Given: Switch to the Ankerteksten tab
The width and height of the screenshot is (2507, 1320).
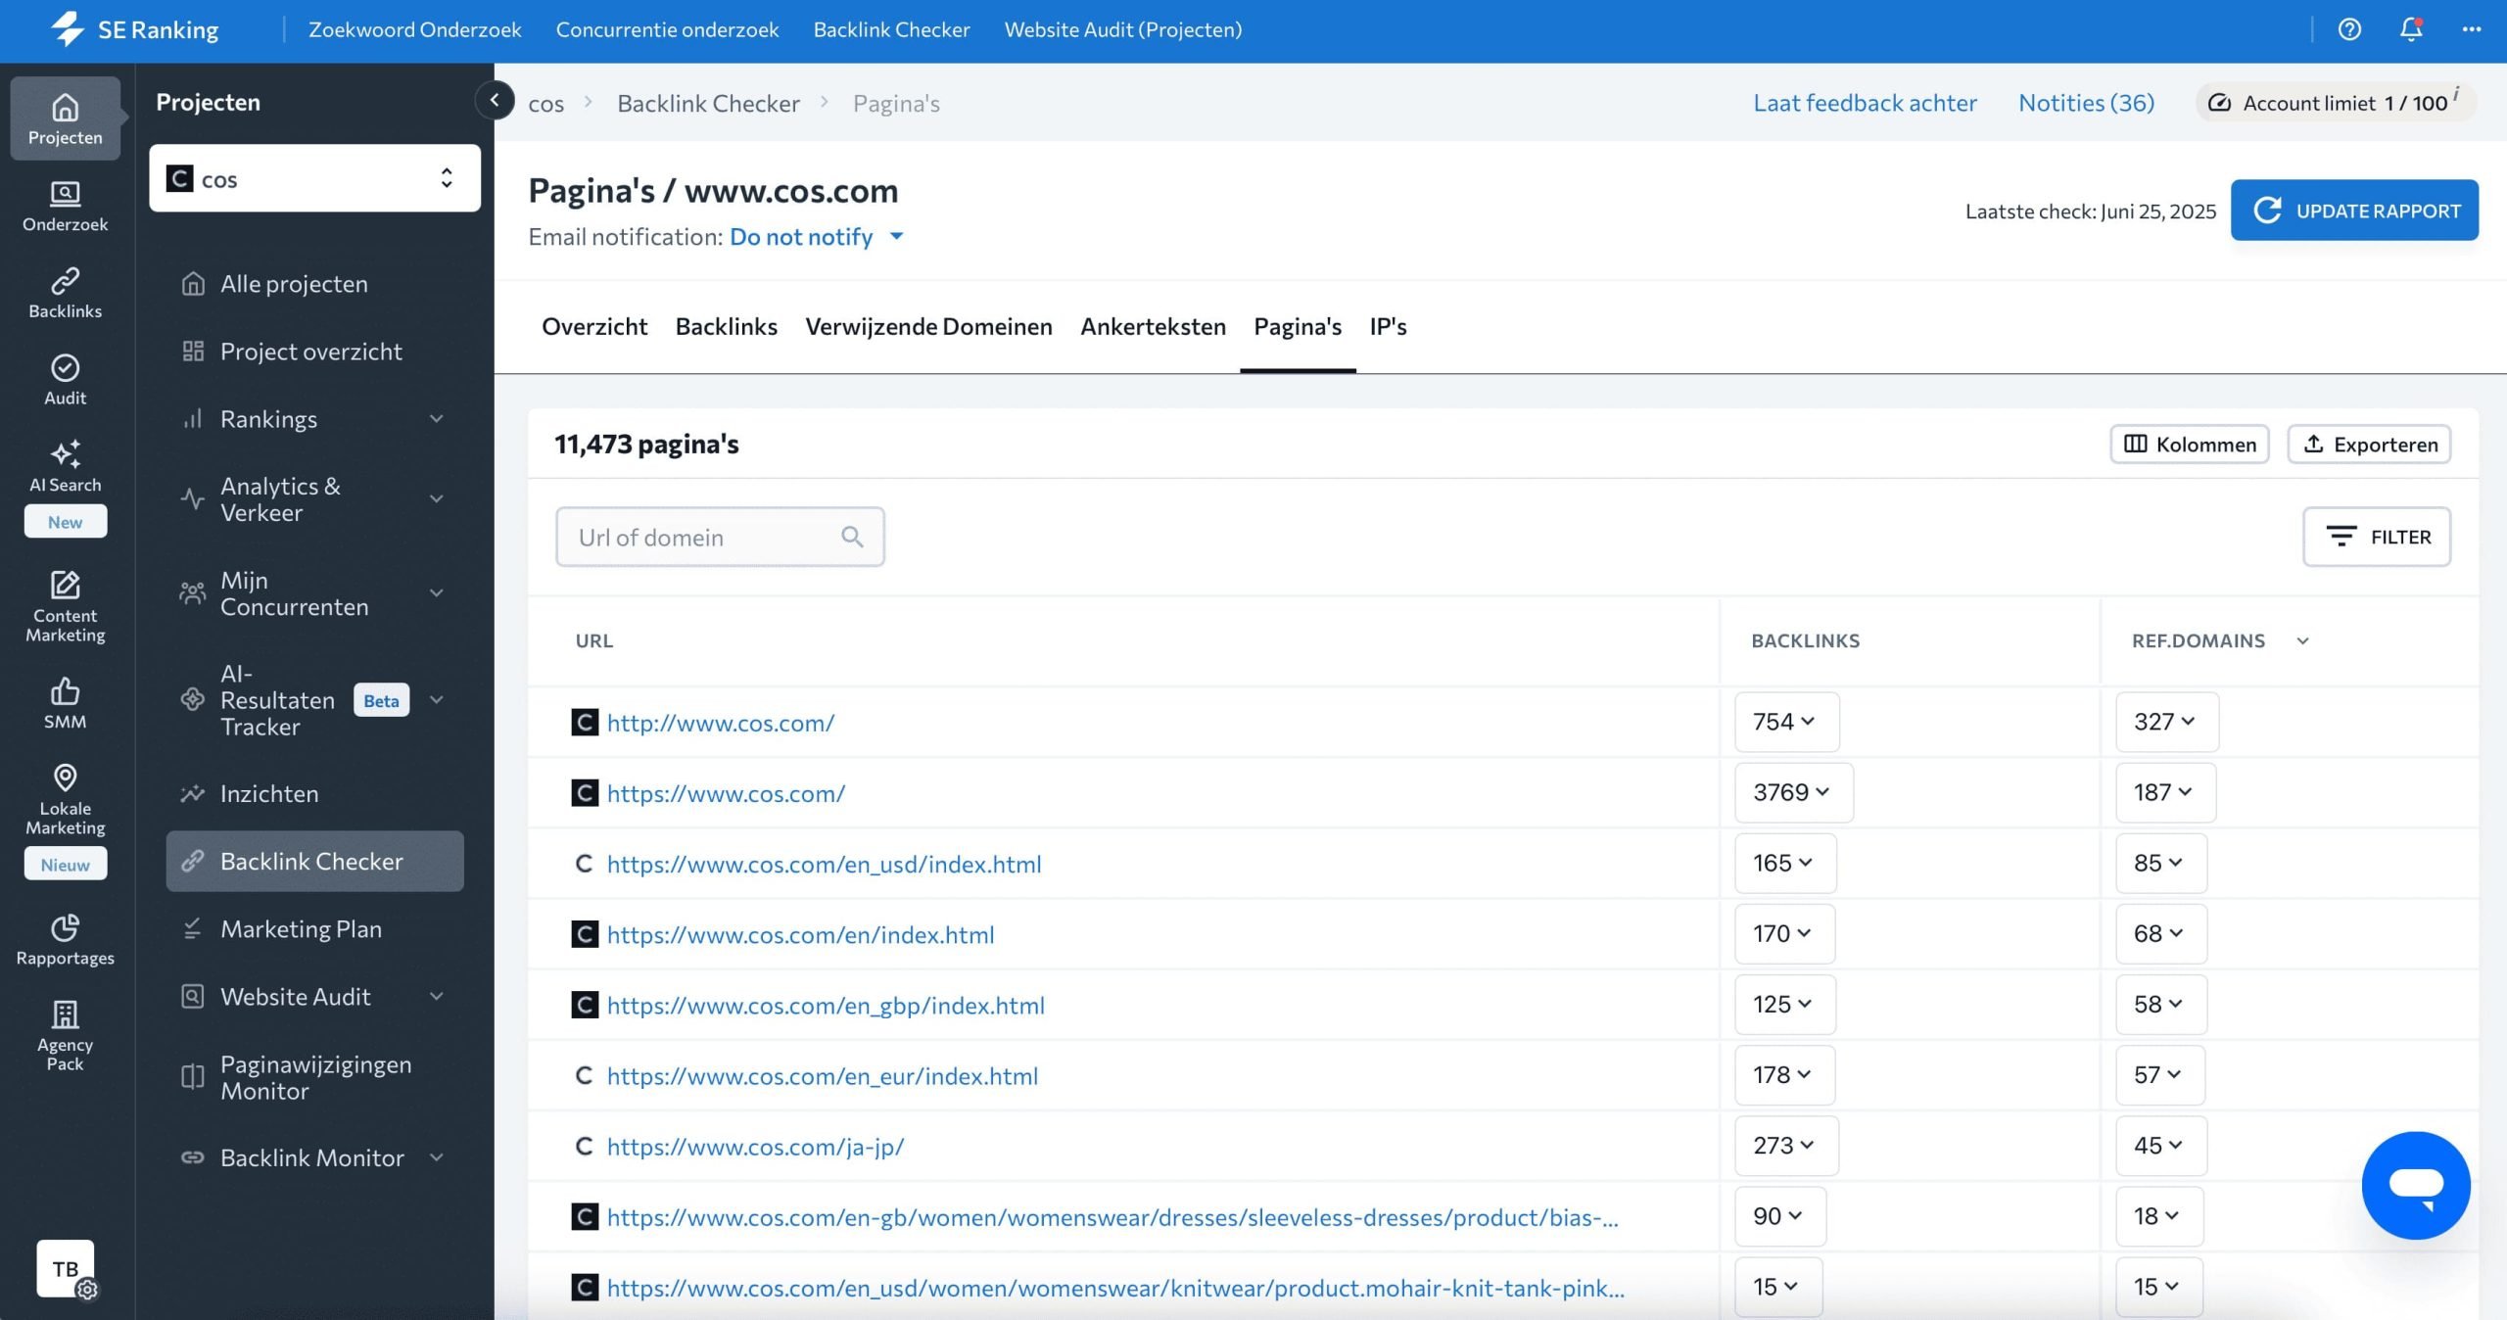Looking at the screenshot, I should point(1153,326).
